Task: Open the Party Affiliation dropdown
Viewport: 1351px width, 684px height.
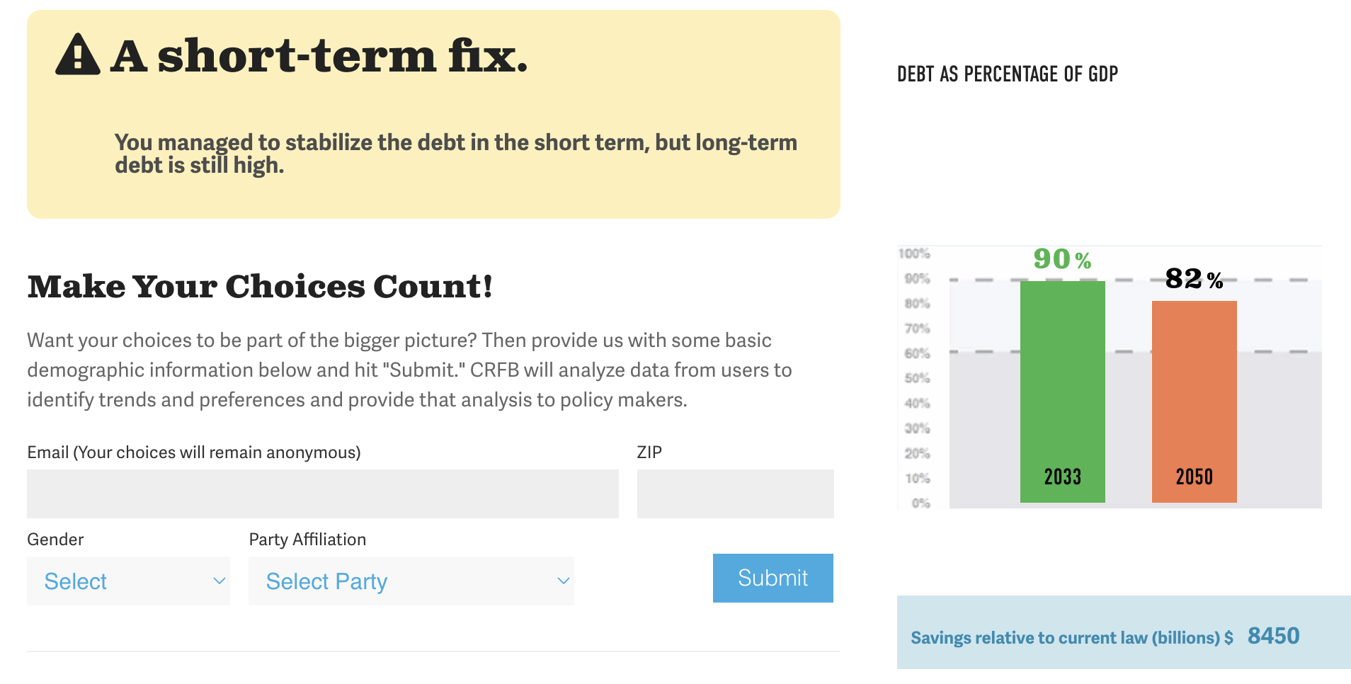Action: click(x=411, y=581)
